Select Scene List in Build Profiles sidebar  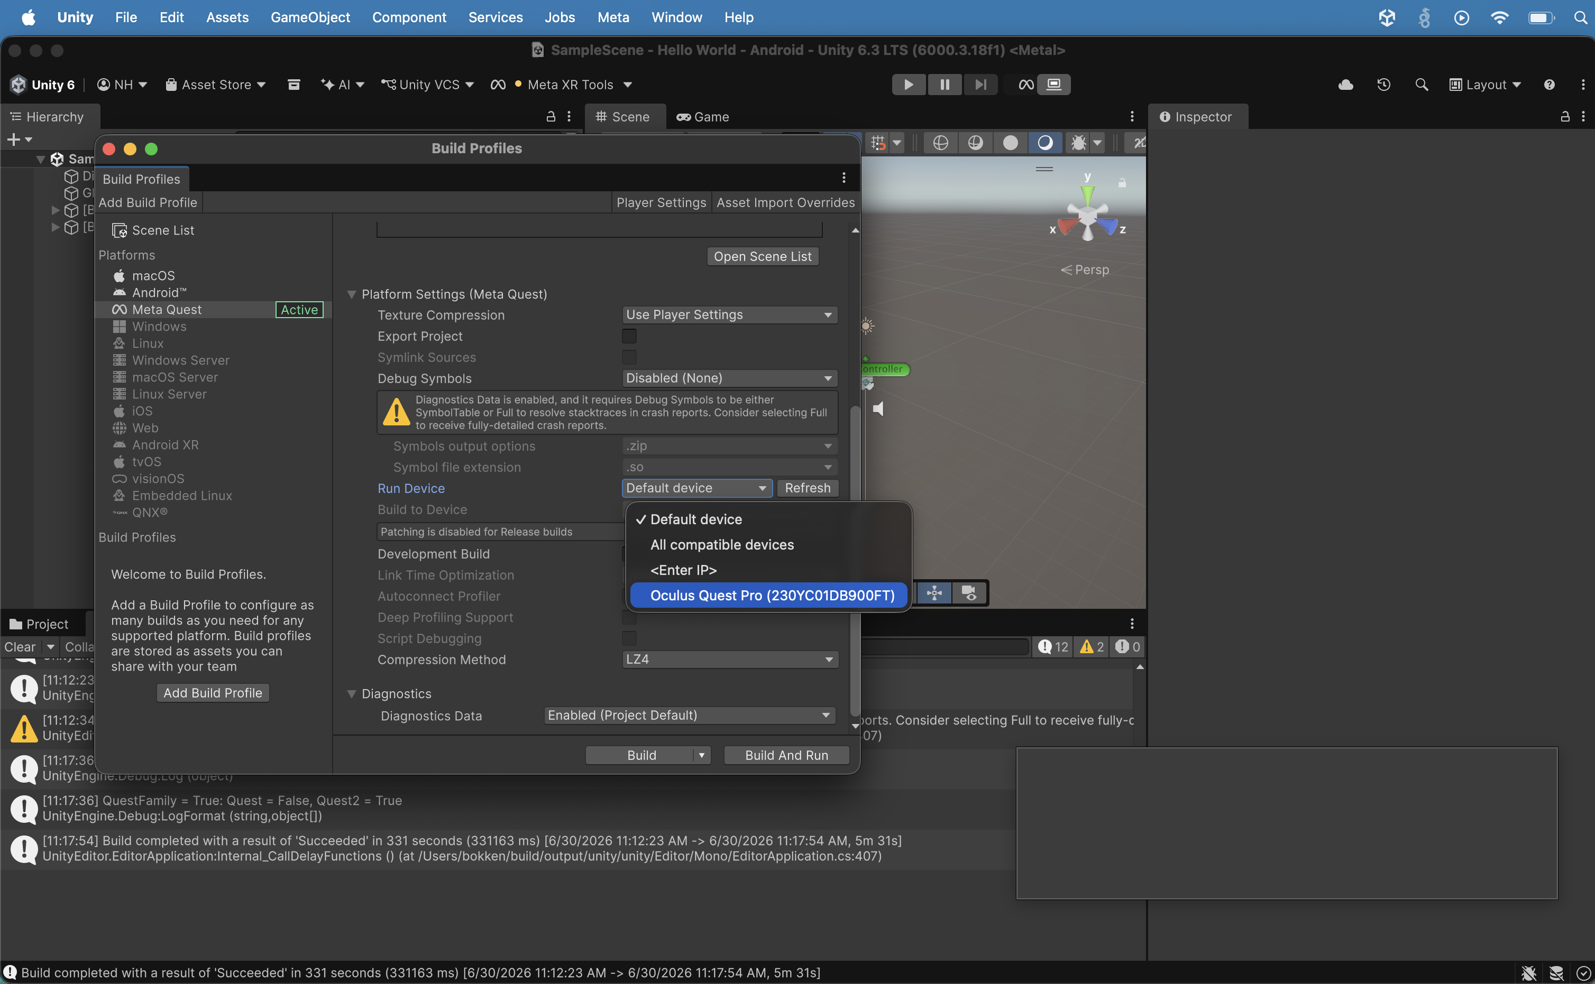163,230
